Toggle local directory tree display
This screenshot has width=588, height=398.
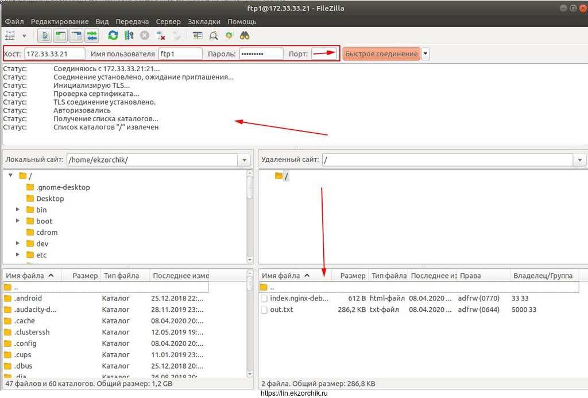click(60, 36)
